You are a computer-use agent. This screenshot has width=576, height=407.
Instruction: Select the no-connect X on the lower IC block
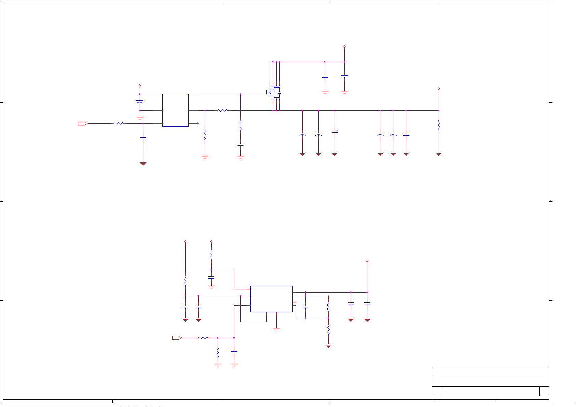tap(295, 302)
